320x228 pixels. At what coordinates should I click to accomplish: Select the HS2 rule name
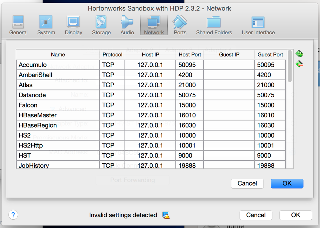[58, 135]
